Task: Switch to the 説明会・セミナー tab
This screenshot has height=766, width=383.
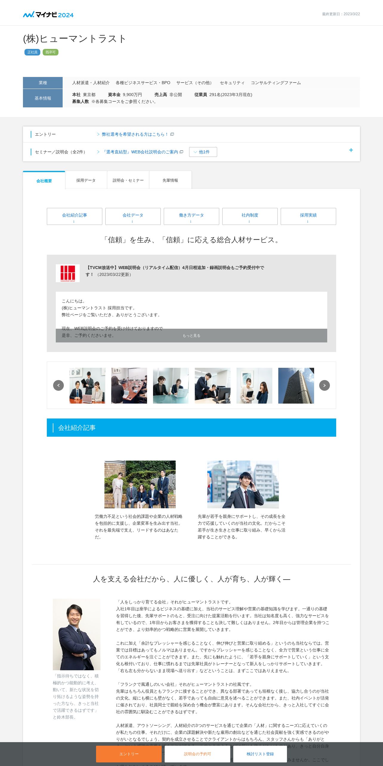Action: click(x=128, y=180)
